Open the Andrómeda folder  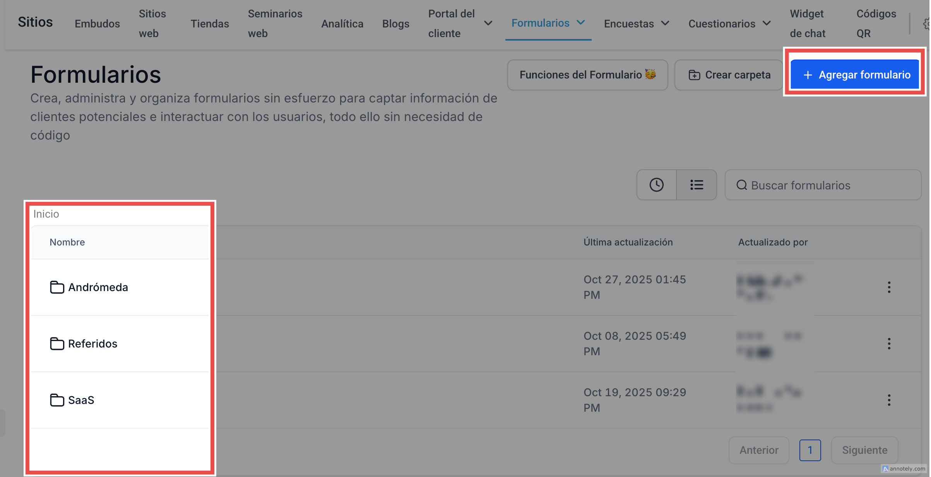[98, 287]
